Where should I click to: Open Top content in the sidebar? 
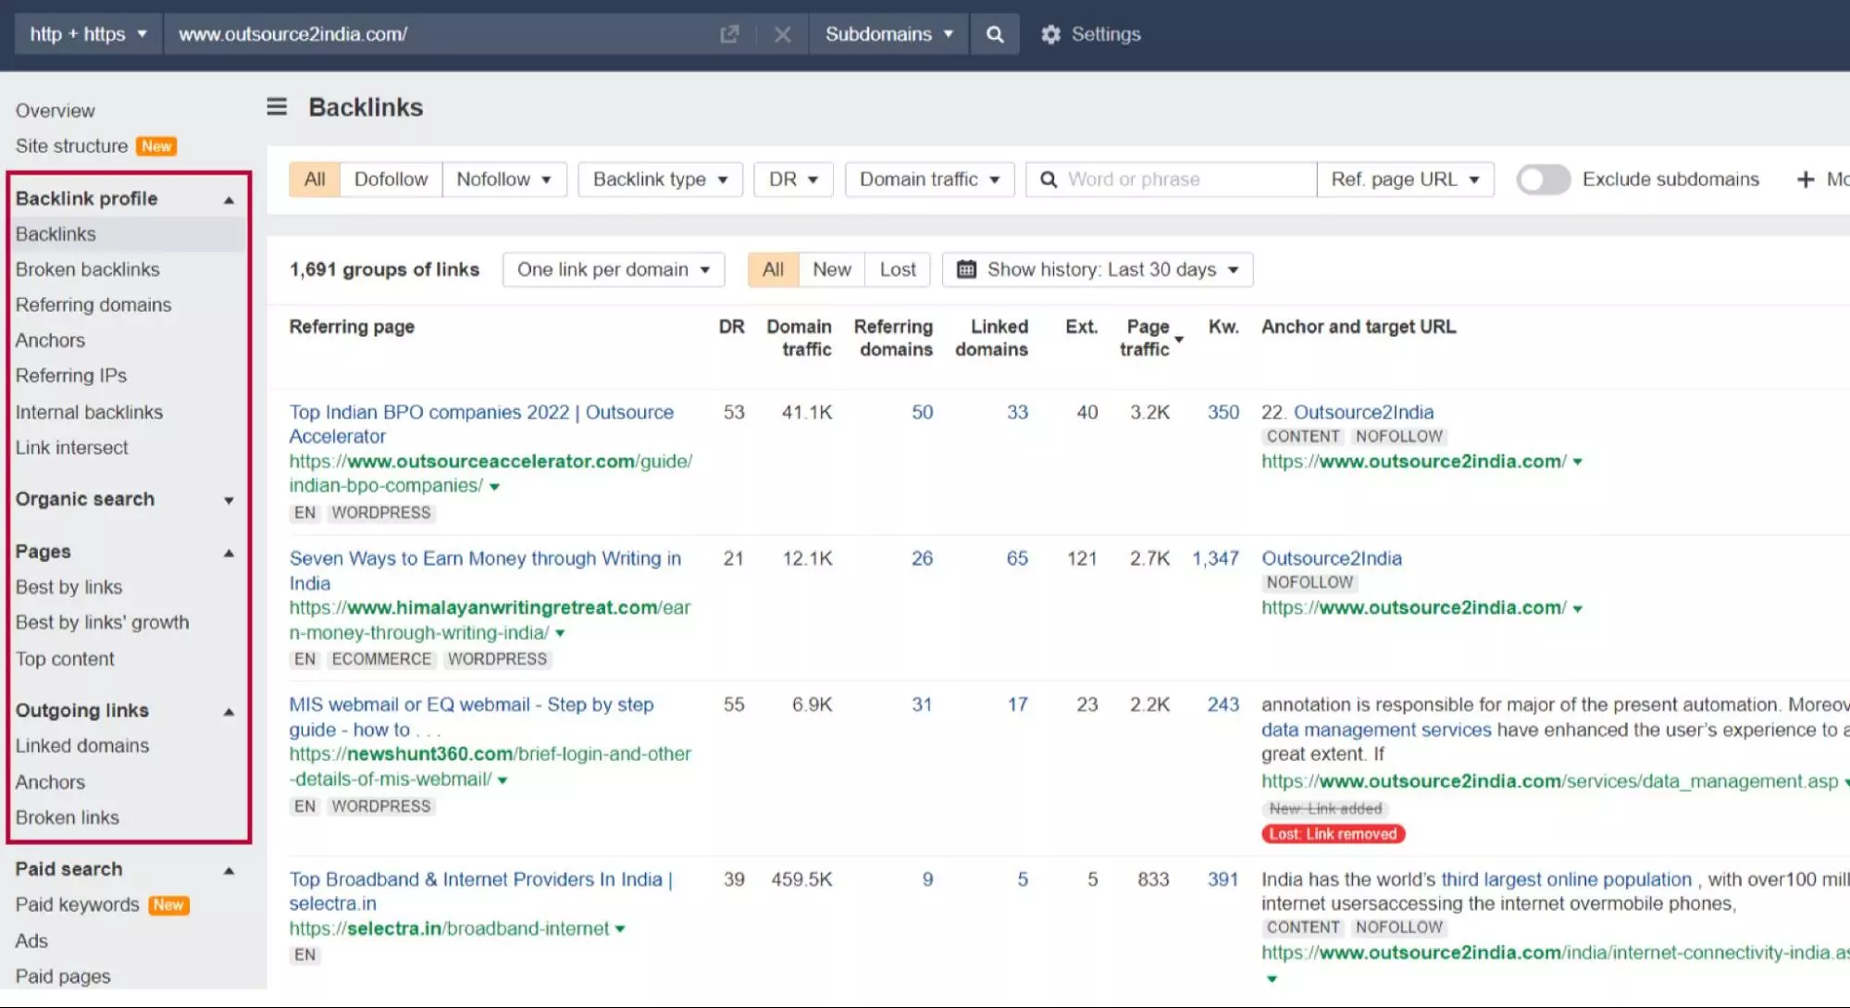(65, 659)
